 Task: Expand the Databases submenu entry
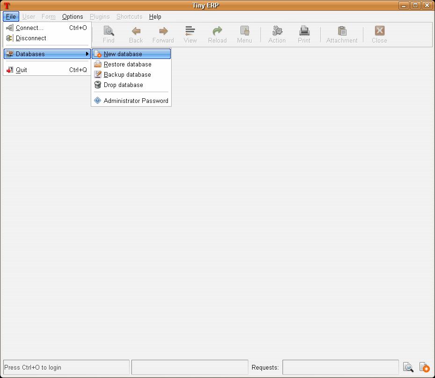[47, 54]
